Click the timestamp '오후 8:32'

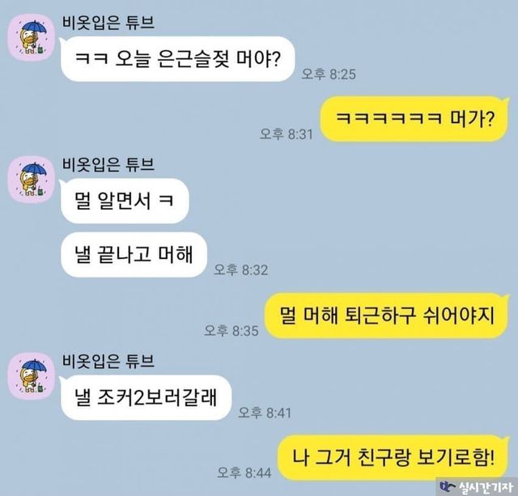click(240, 269)
